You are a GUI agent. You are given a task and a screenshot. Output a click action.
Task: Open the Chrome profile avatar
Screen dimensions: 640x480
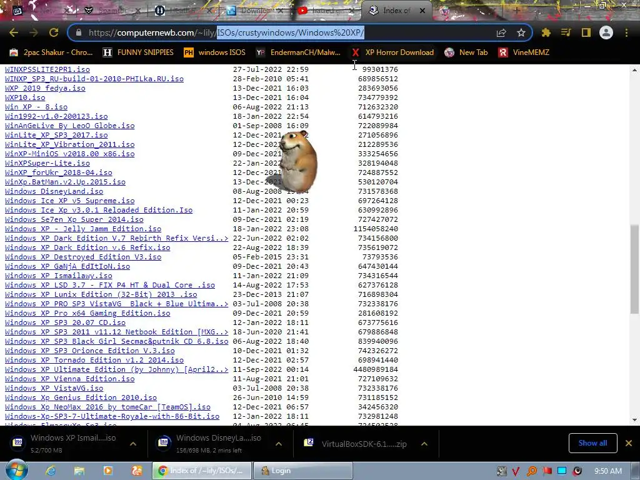click(x=606, y=32)
